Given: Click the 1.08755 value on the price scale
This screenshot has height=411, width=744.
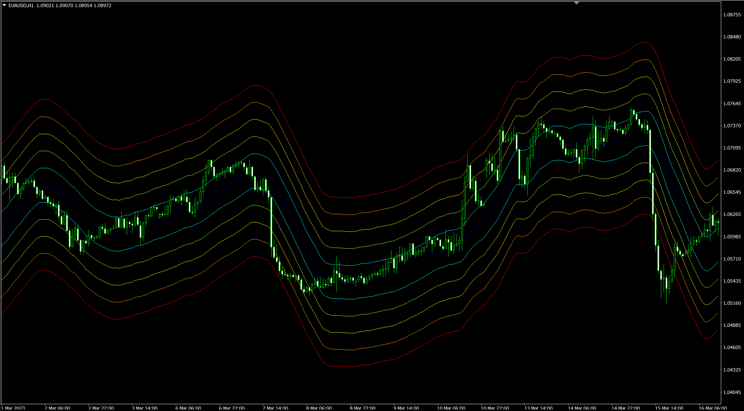Looking at the screenshot, I should pyautogui.click(x=733, y=15).
